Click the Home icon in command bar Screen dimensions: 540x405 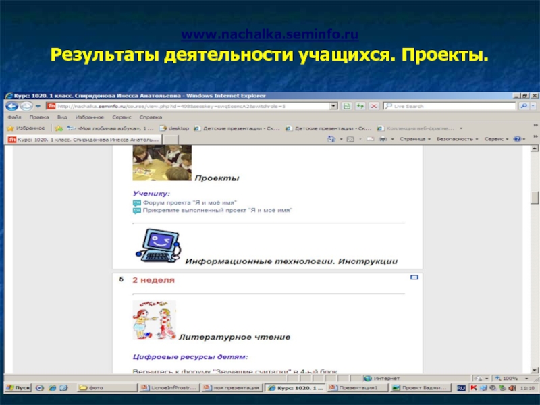(x=331, y=139)
